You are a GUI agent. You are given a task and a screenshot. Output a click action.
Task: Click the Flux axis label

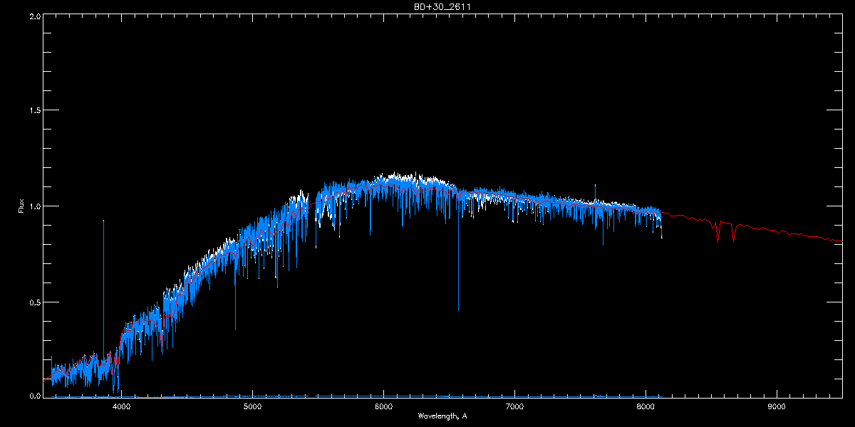point(21,206)
